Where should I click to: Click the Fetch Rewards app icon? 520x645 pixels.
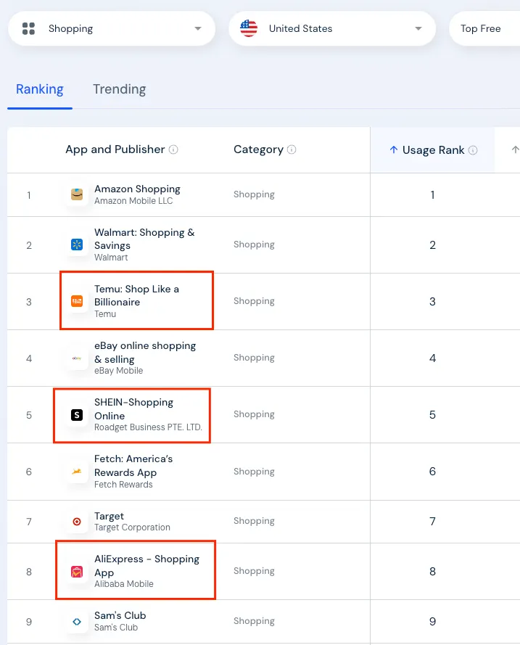(77, 472)
